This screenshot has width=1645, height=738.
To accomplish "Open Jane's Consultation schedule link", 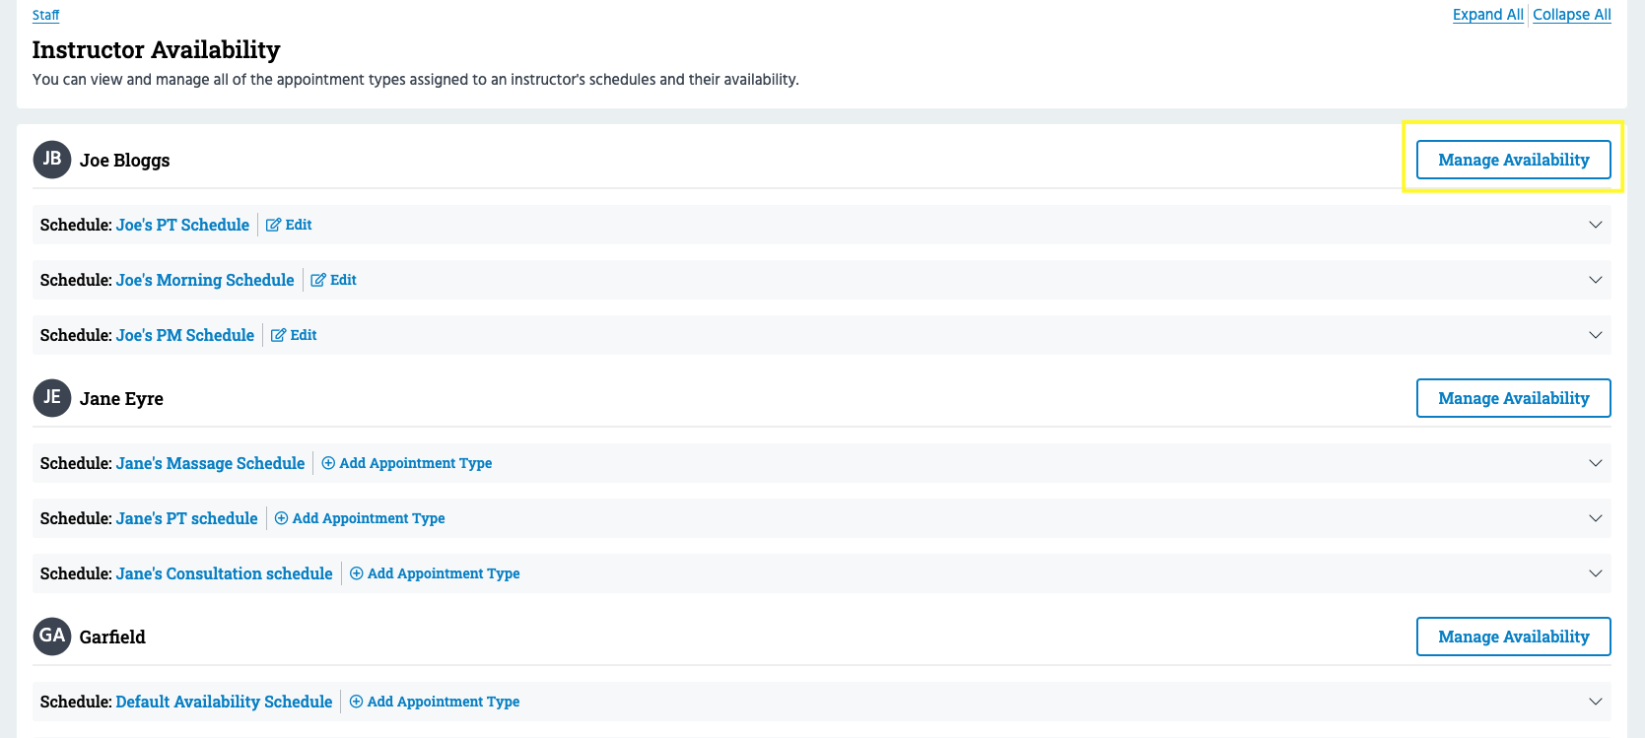I will click(x=224, y=573).
